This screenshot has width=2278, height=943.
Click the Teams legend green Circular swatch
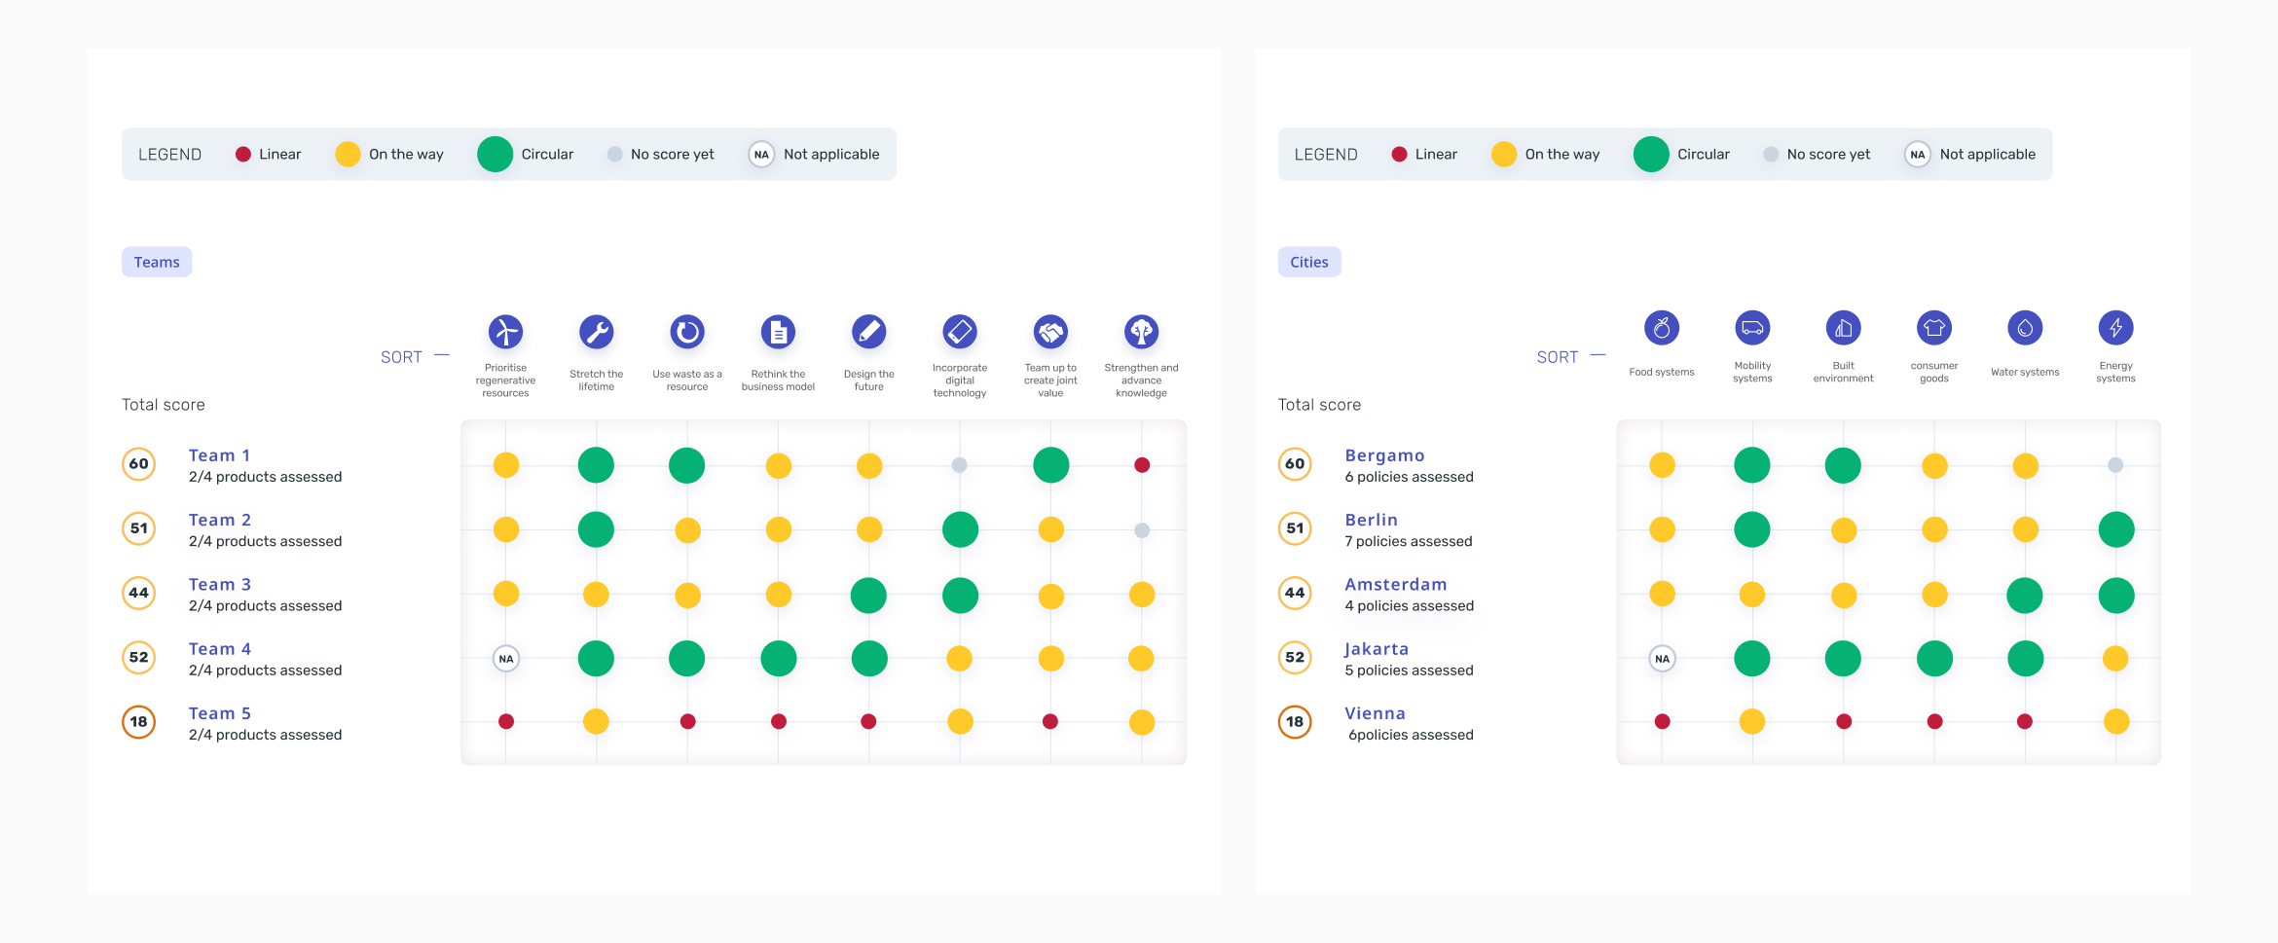[495, 154]
